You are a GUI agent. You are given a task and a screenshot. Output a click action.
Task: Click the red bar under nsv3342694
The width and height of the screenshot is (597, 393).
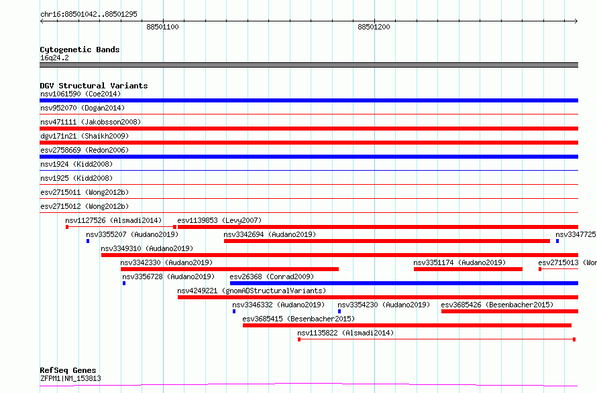click(x=387, y=241)
